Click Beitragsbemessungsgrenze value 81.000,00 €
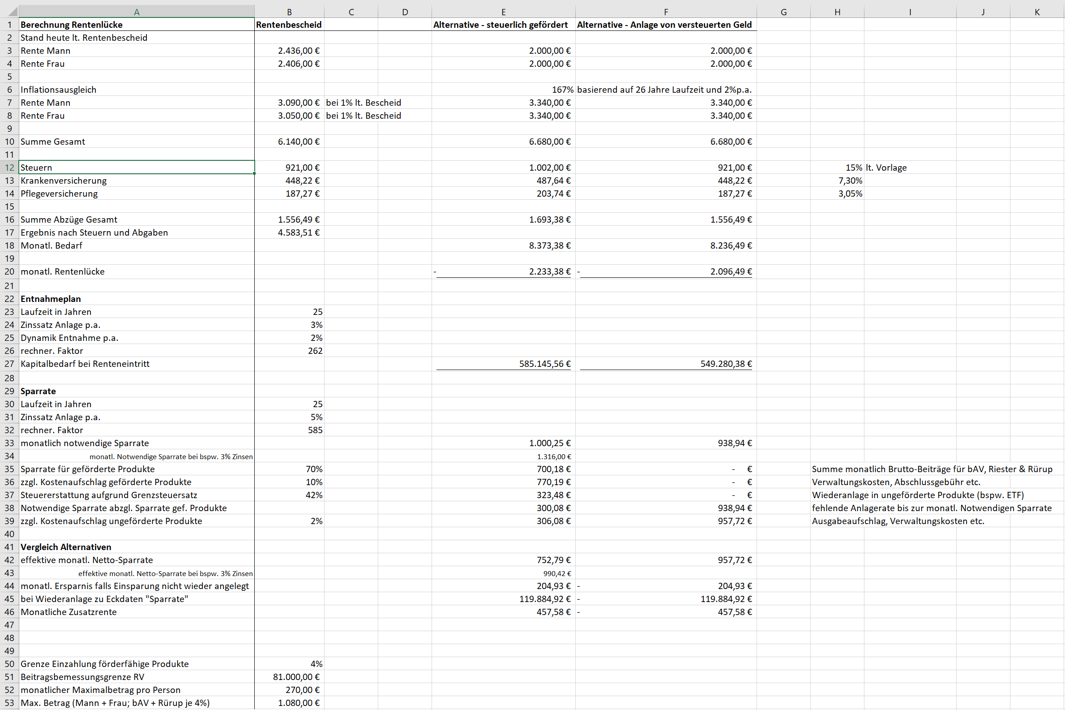 (296, 677)
